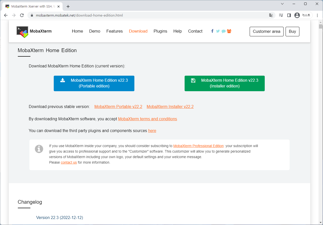The image size is (323, 225).
Task: Click the MobaXterm logo icon
Action: point(22,31)
